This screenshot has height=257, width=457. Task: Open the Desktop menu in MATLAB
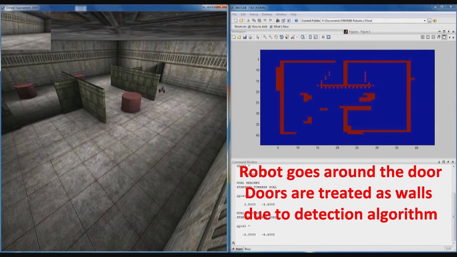(267, 15)
